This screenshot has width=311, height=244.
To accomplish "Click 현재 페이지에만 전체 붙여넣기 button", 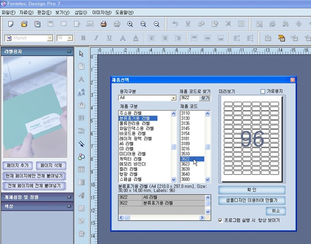I will click(x=34, y=176).
